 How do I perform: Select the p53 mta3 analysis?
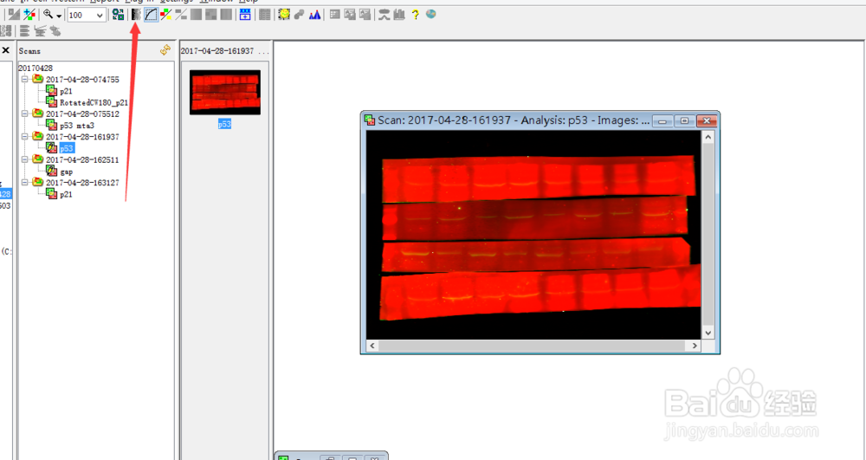tap(77, 126)
